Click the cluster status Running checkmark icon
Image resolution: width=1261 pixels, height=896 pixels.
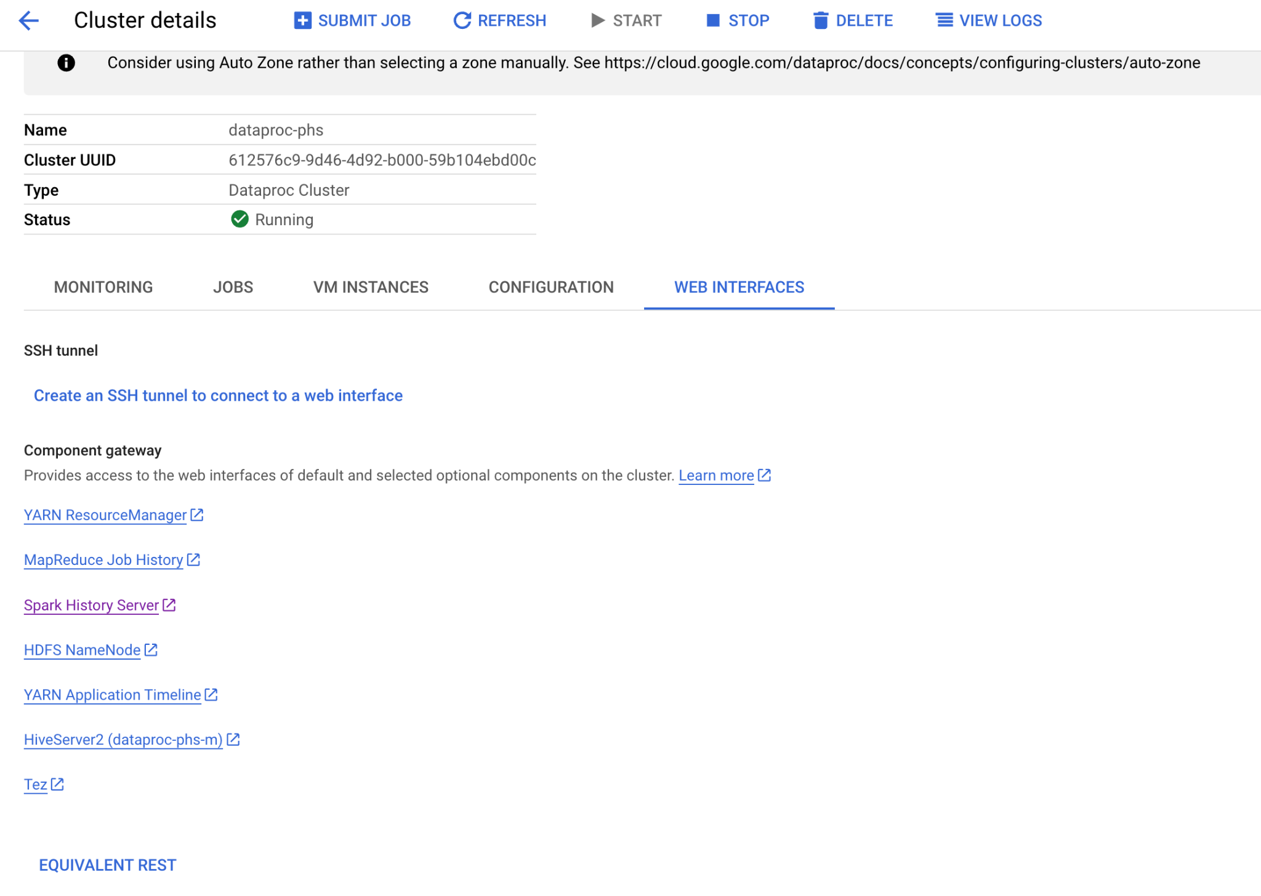pyautogui.click(x=239, y=219)
